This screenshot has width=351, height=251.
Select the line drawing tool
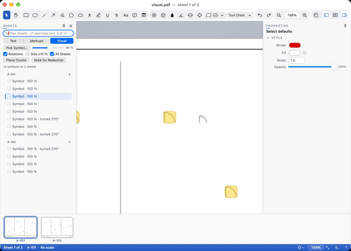point(44,15)
